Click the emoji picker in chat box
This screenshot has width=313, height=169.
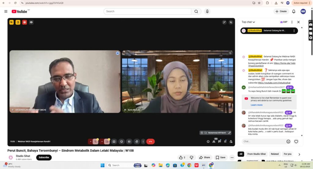(288, 141)
